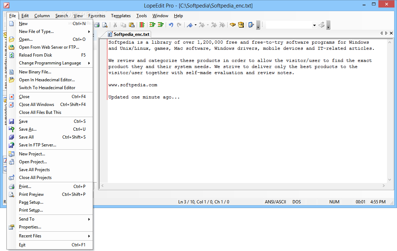Click the folder icon beside Open...
Image resolution: width=397 pixels, height=251 pixels.
(x=11, y=39)
